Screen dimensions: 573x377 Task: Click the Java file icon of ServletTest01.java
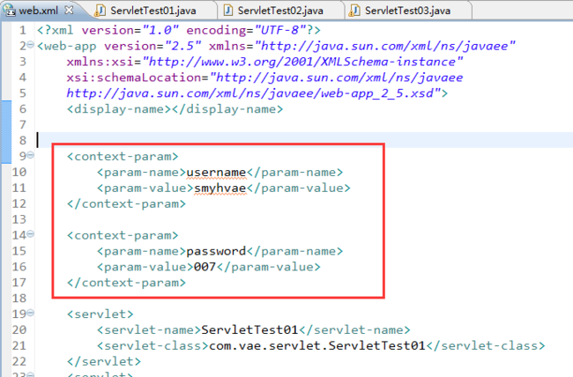100,11
